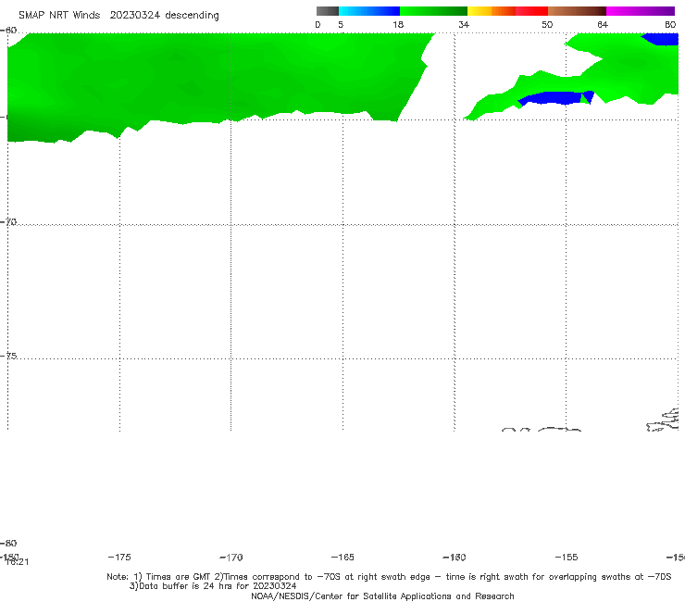The height and width of the screenshot is (602, 685).
Task: Click the -80 latitude axis label
Action: tap(8, 544)
